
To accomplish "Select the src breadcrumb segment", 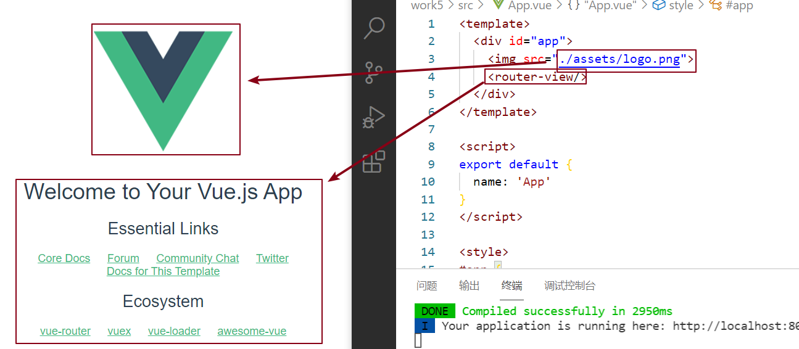I will coord(465,6).
